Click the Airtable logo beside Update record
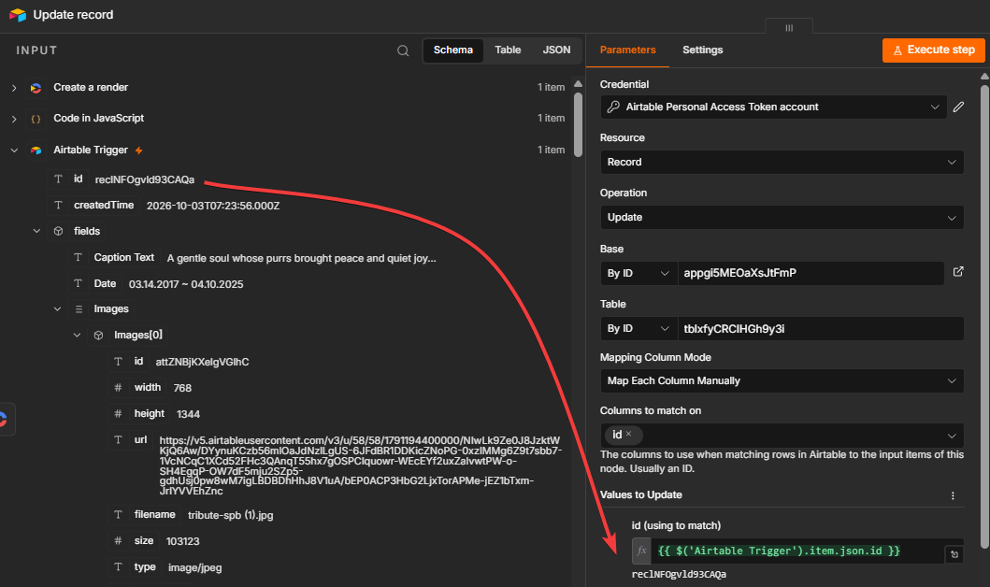Viewport: 990px width, 587px height. (18, 15)
